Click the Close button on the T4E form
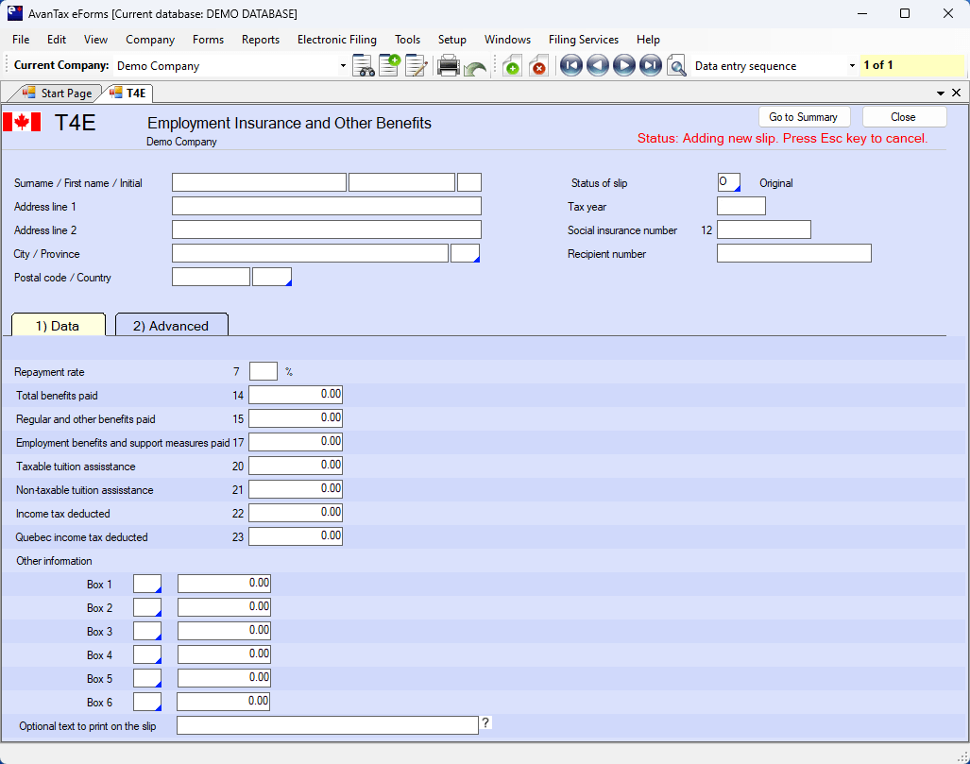Image resolution: width=970 pixels, height=764 pixels. click(x=903, y=116)
